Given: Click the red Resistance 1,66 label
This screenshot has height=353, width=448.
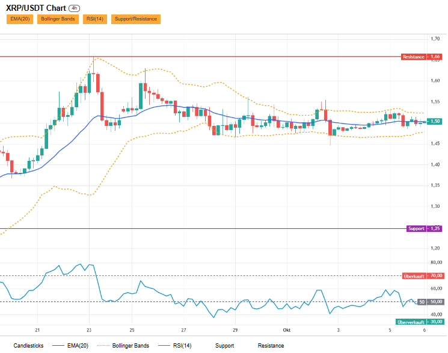Looking at the screenshot, I should tap(422, 57).
